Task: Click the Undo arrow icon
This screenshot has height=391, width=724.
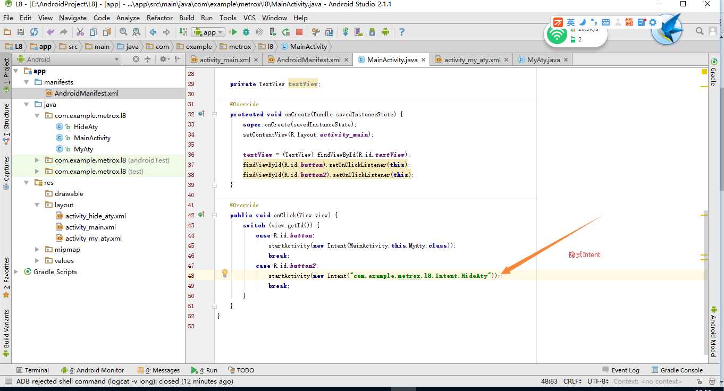Action: click(50, 32)
